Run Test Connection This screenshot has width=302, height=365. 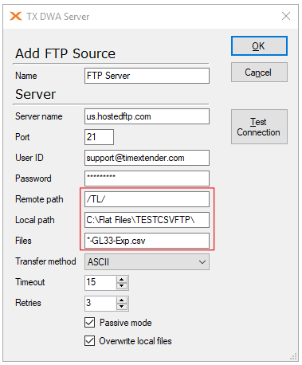tap(259, 127)
